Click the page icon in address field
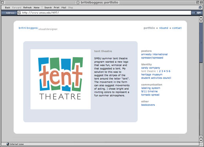The width and height of the screenshot is (204, 147). pos(19,13)
